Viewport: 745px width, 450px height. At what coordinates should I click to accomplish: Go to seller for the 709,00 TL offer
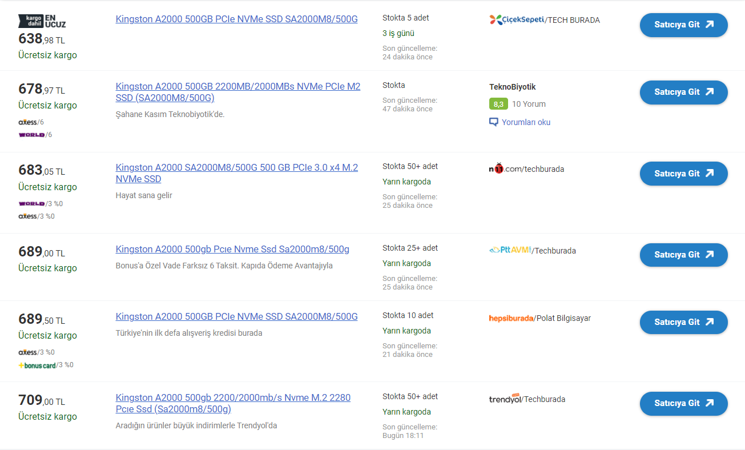coord(683,403)
